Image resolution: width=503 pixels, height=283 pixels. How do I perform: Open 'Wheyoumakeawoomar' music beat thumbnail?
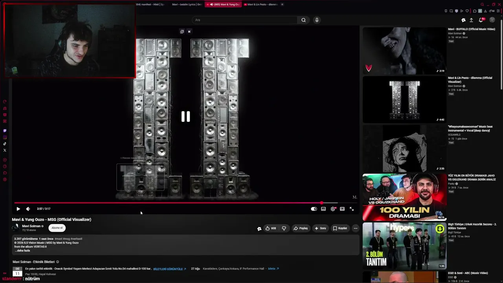tap(404, 149)
